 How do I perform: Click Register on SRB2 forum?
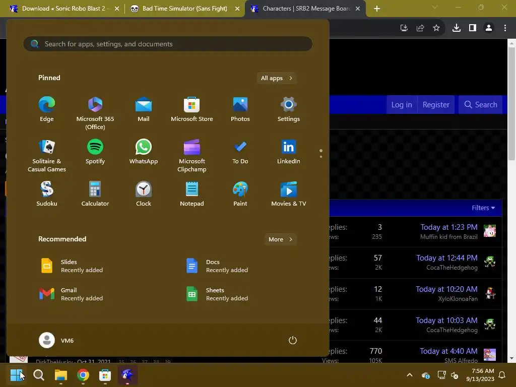pos(436,105)
